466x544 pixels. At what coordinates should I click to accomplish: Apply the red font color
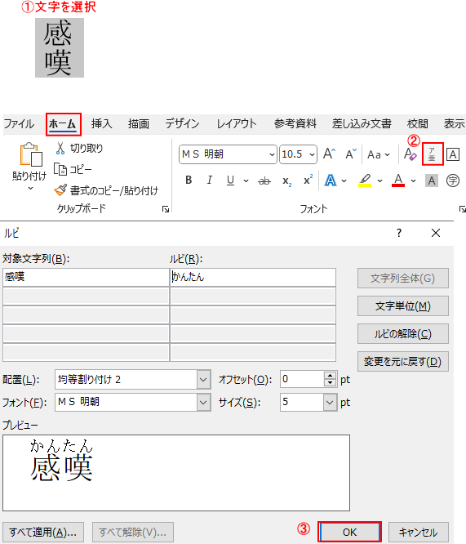coord(398,181)
